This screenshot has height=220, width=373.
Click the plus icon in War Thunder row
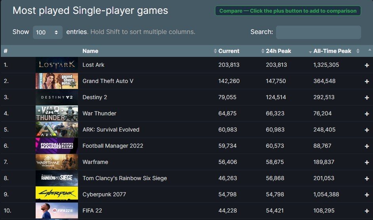[367, 114]
